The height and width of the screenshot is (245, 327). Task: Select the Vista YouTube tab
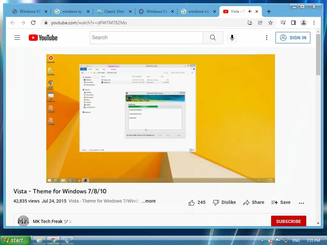point(234,11)
